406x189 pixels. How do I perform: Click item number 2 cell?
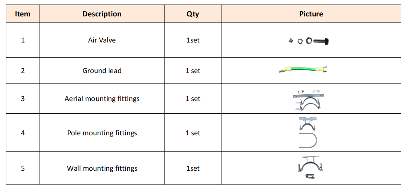coord(23,71)
